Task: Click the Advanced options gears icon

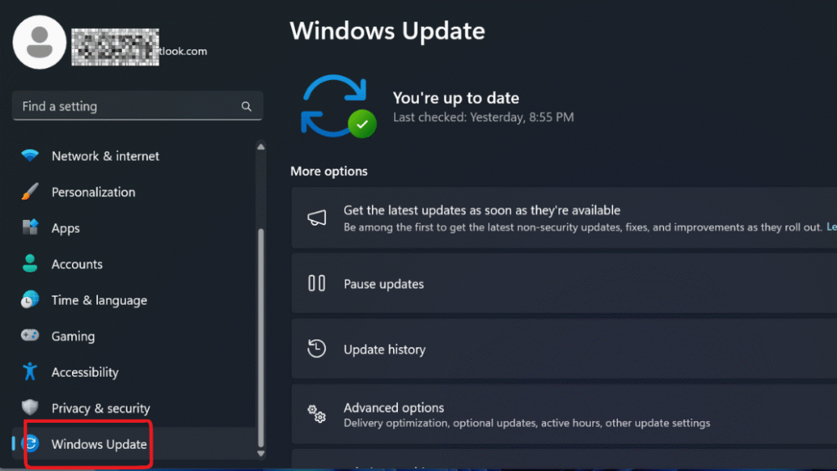Action: click(316, 414)
